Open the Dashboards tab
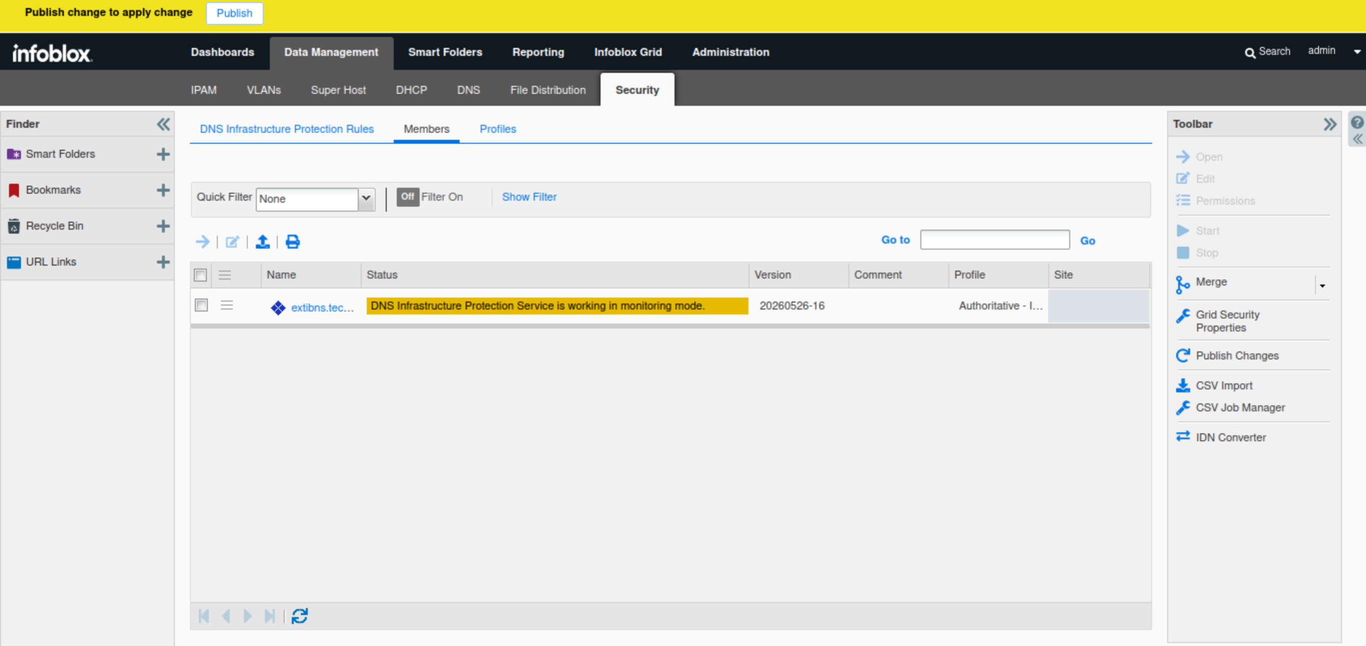 click(223, 52)
